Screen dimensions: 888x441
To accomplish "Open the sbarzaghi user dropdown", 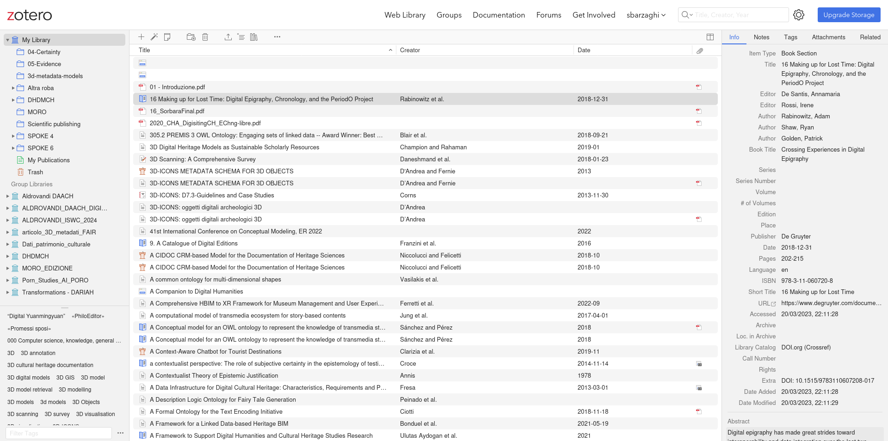I will tap(646, 15).
